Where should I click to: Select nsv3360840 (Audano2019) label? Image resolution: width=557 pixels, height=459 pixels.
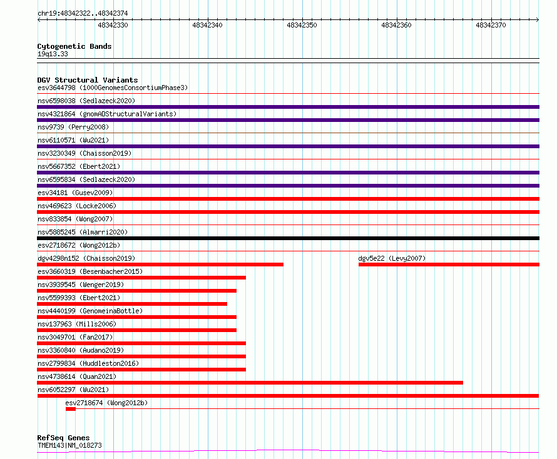click(x=81, y=350)
